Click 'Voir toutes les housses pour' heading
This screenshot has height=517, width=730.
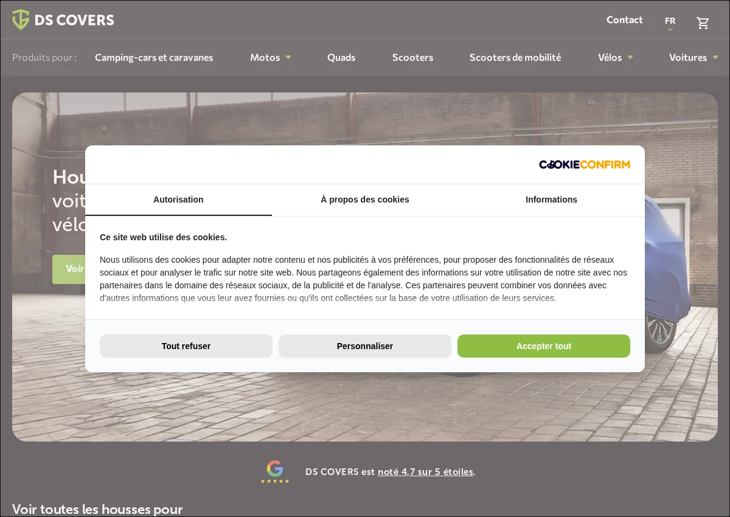pyautogui.click(x=97, y=509)
